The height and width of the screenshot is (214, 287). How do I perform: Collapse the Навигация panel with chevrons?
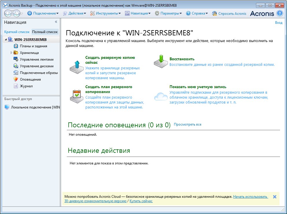tap(56, 22)
